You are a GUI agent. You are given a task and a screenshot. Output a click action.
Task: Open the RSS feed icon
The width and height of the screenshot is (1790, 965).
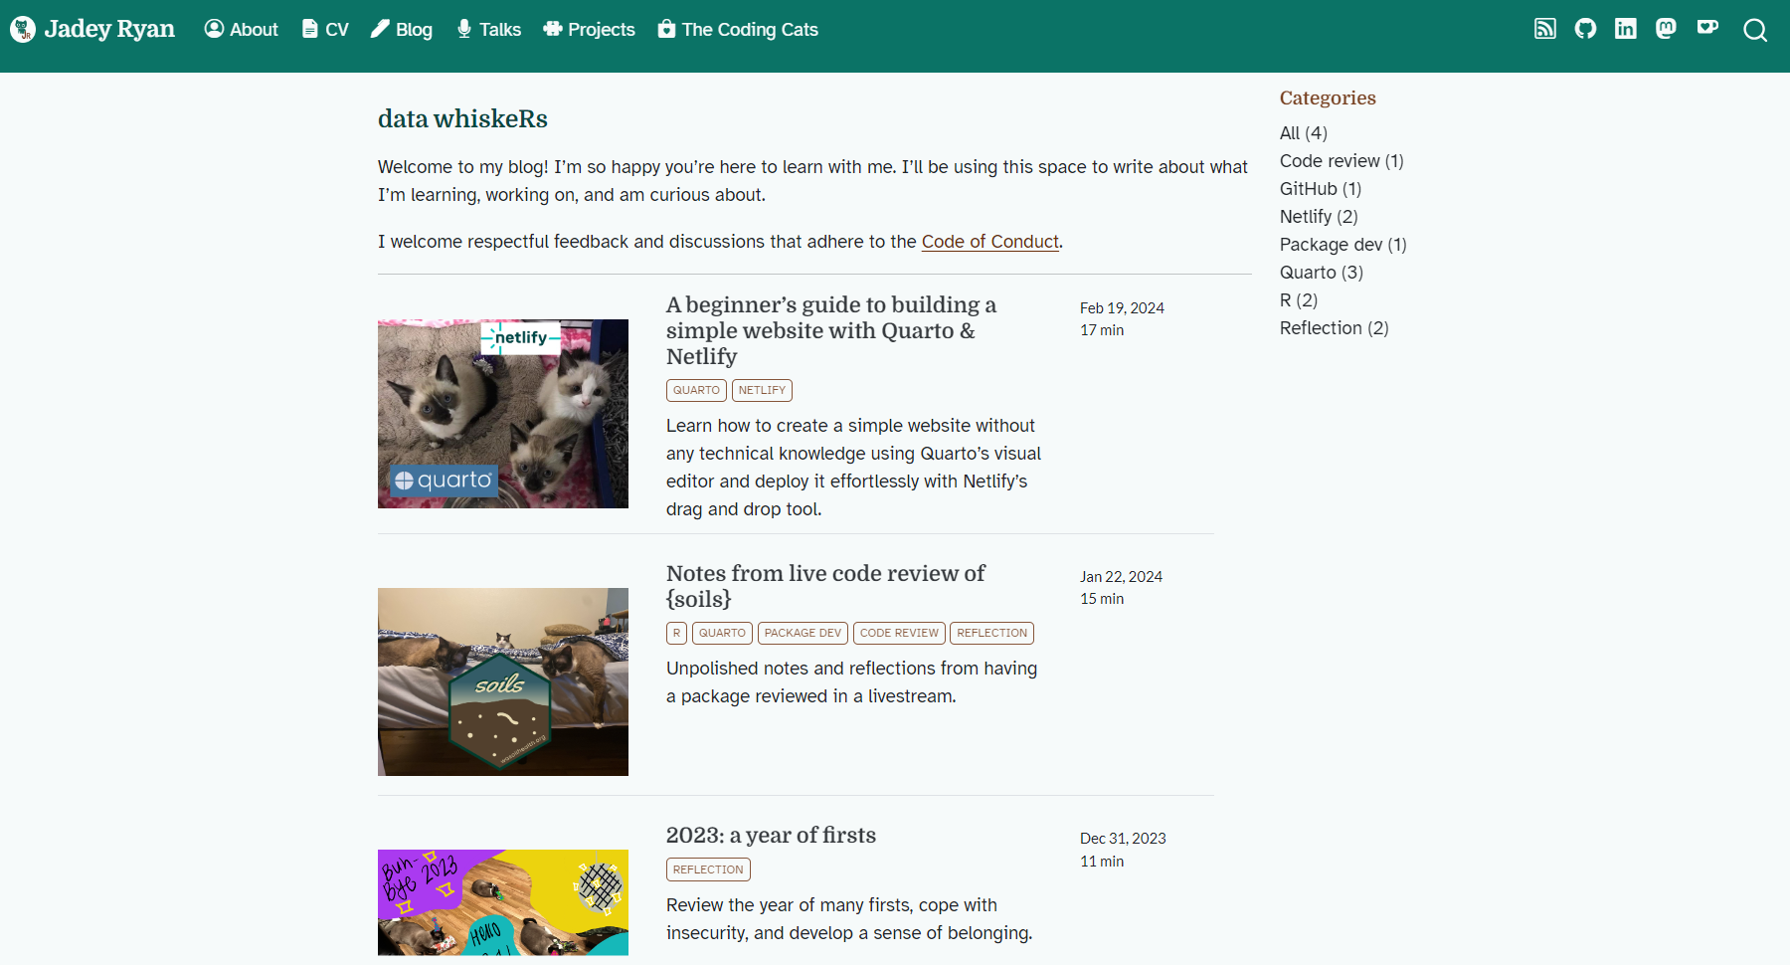[1545, 29]
